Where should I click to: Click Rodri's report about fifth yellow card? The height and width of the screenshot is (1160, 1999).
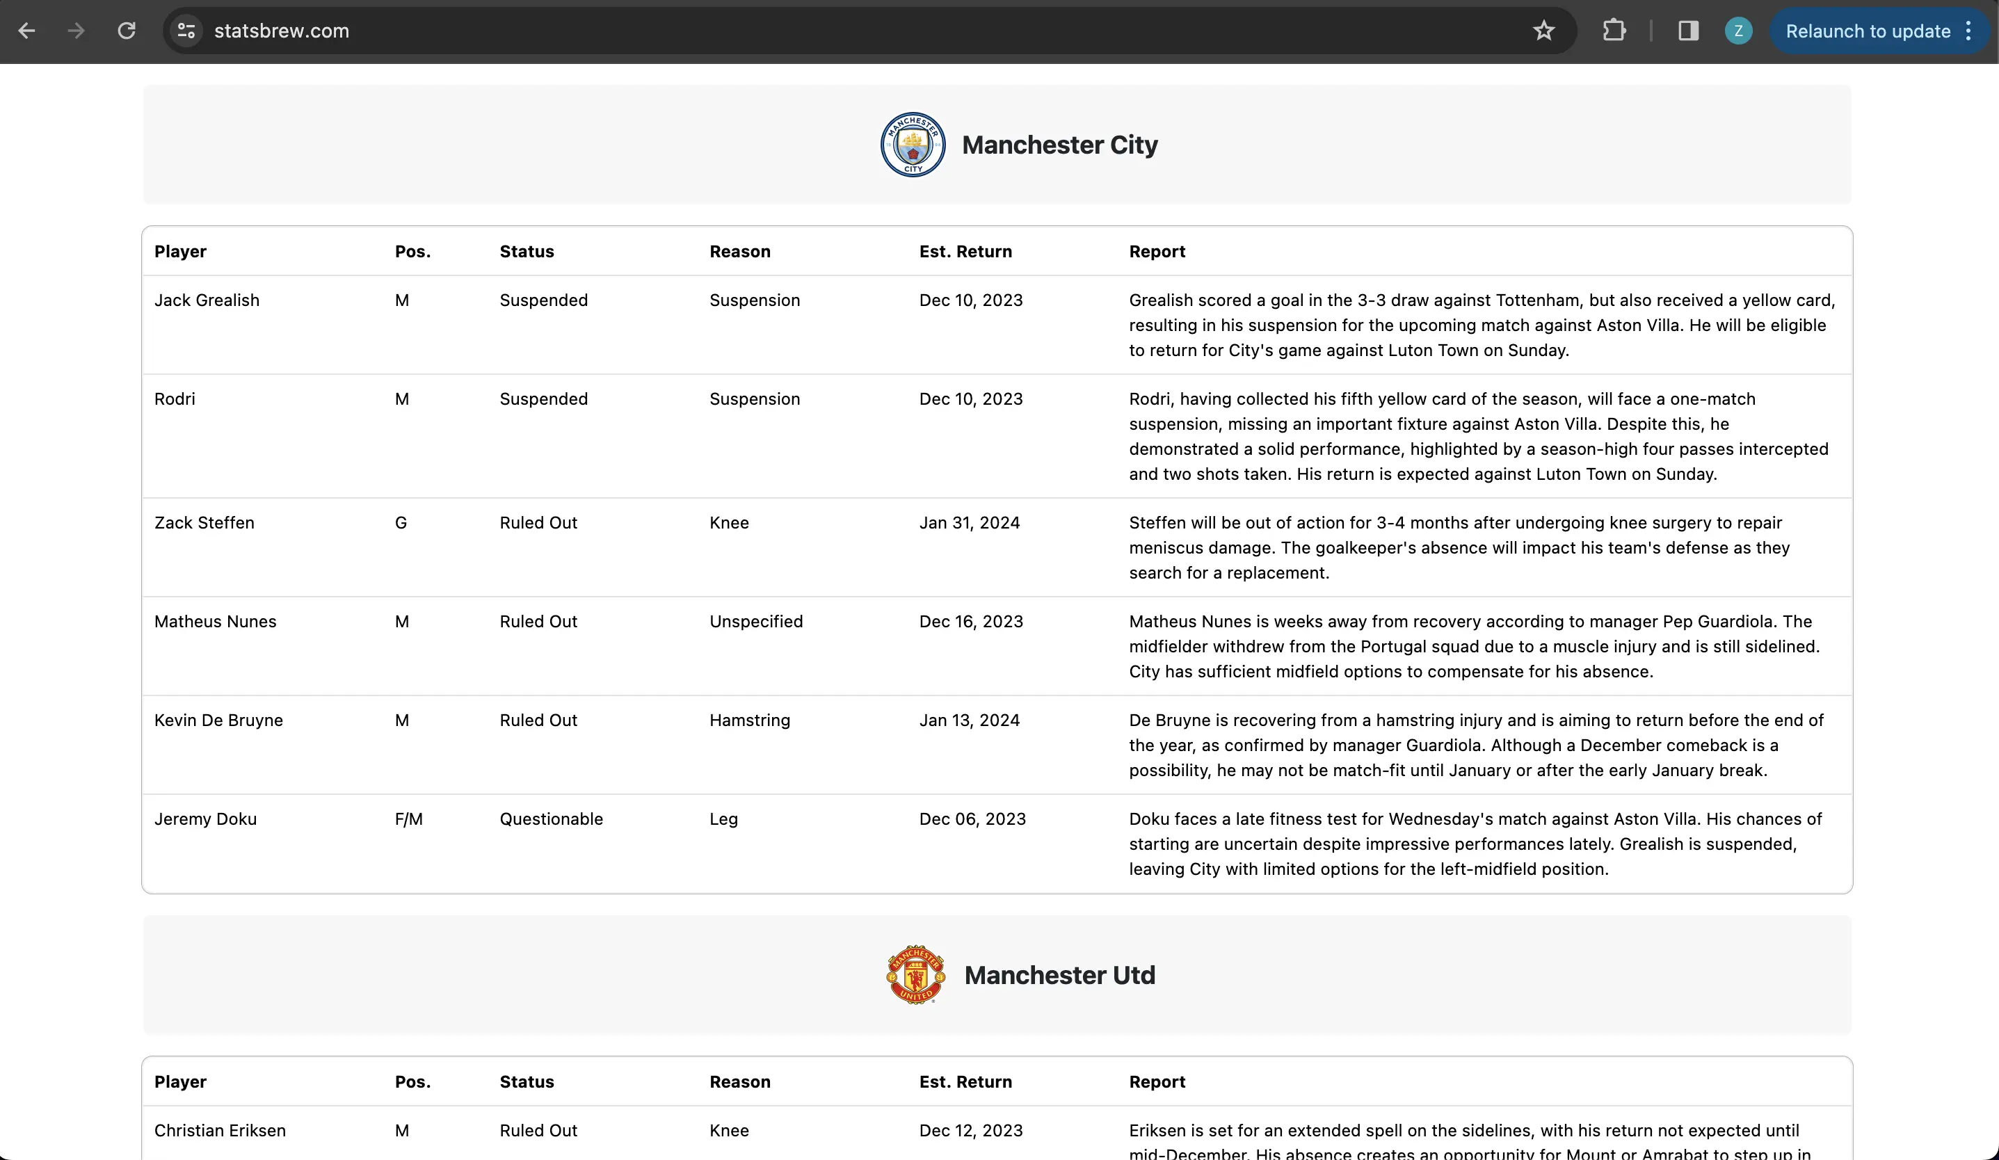1479,436
